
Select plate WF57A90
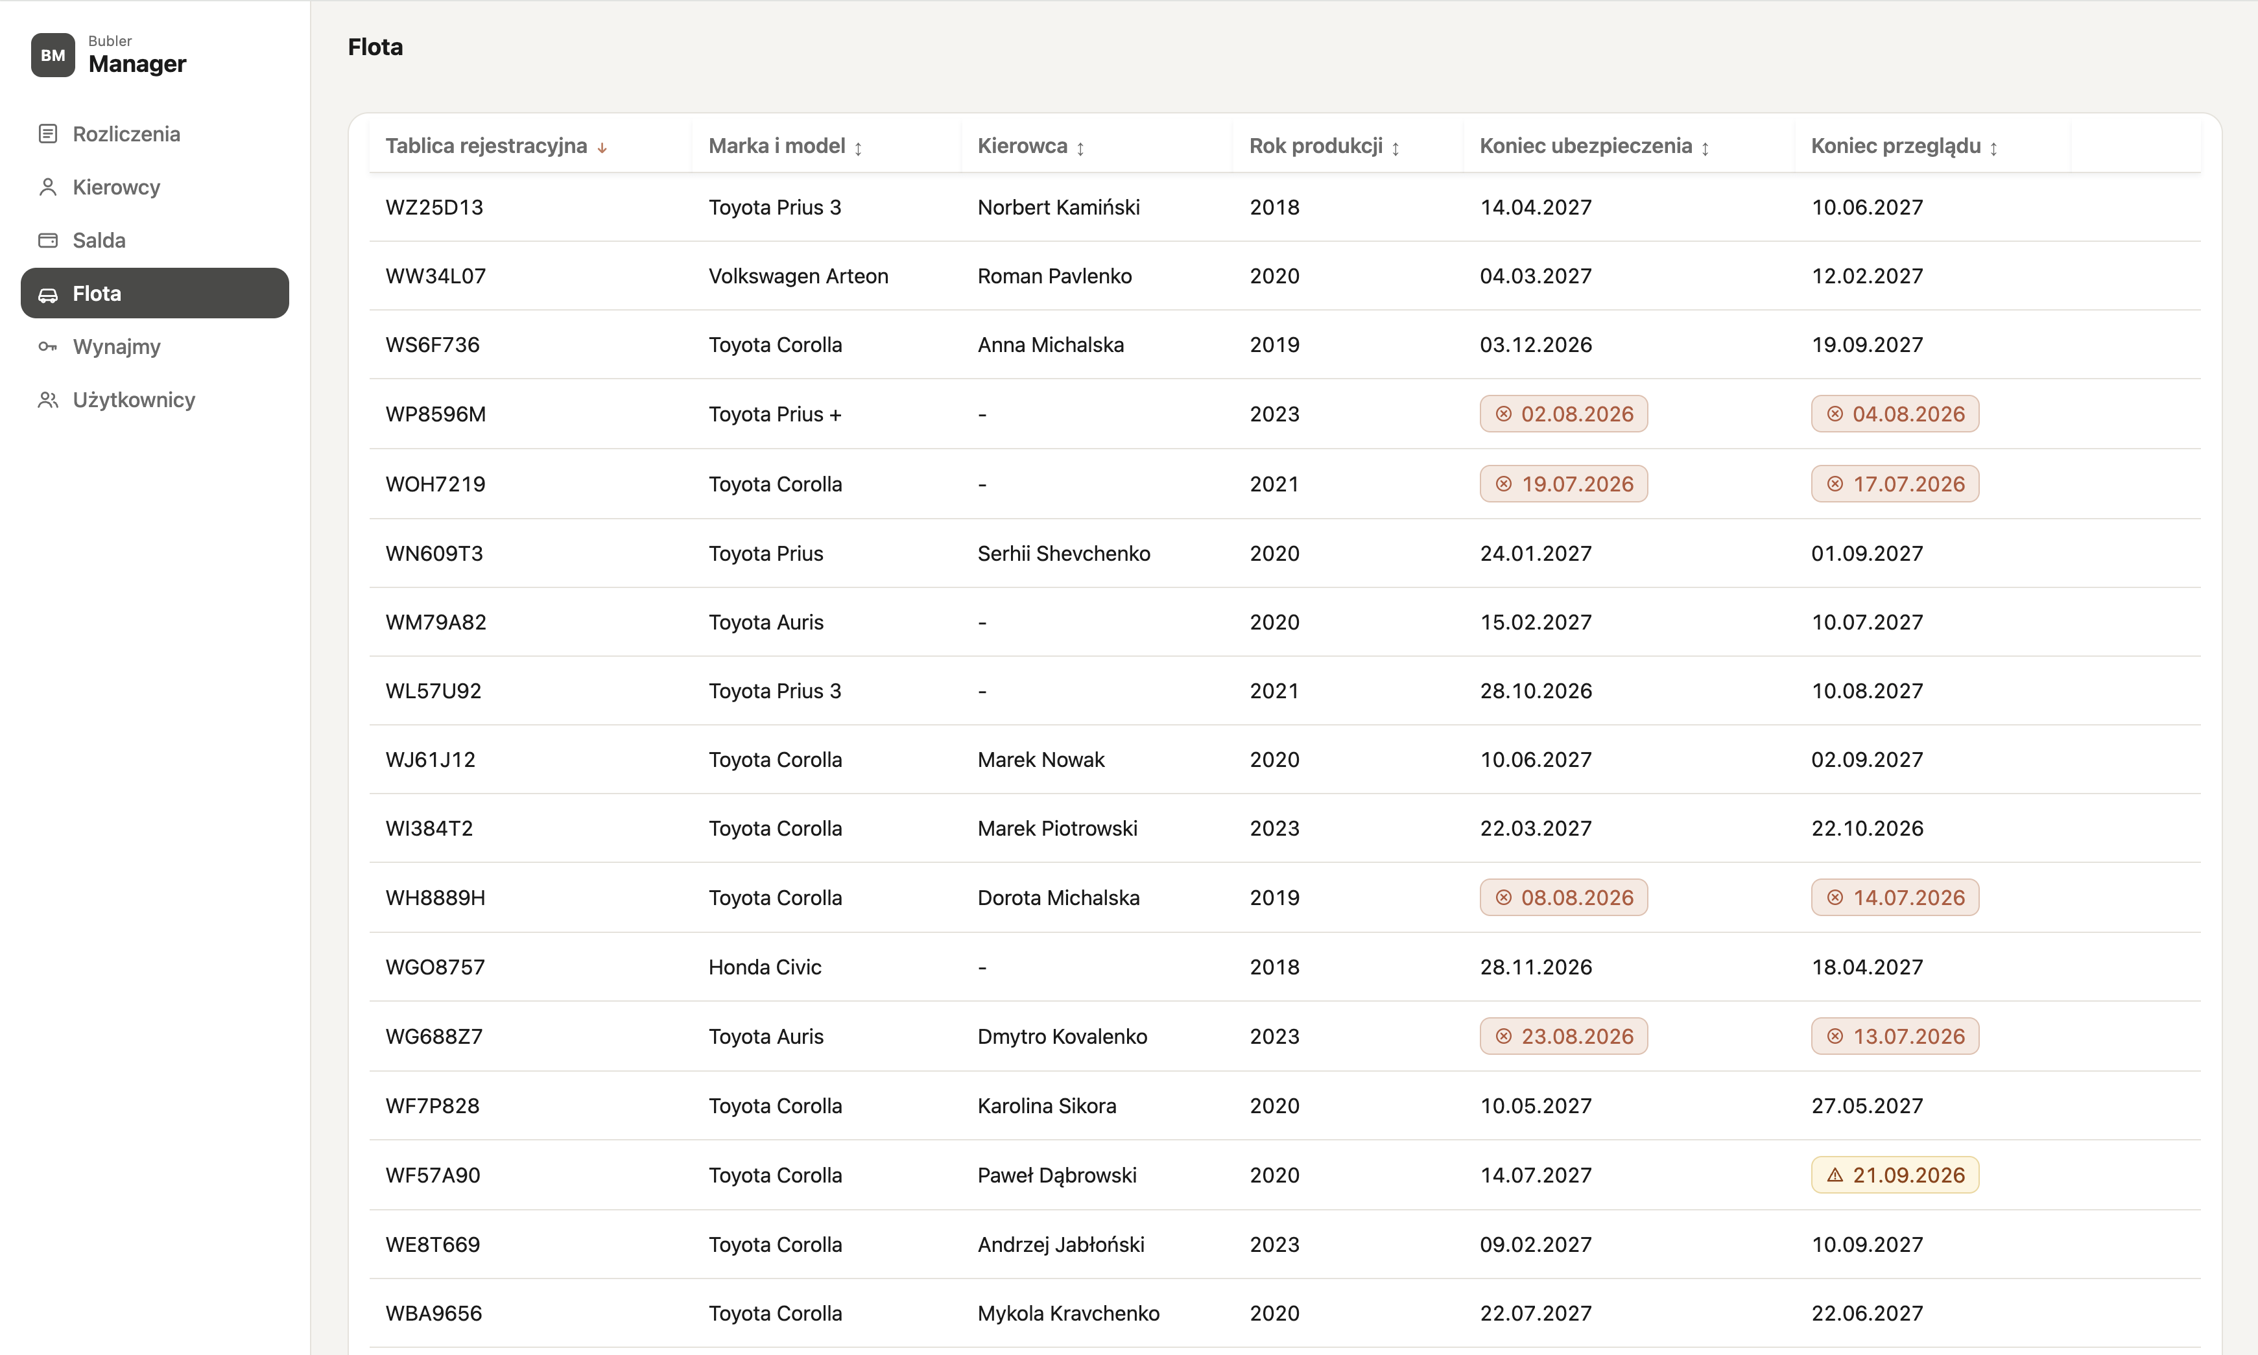pyautogui.click(x=433, y=1175)
